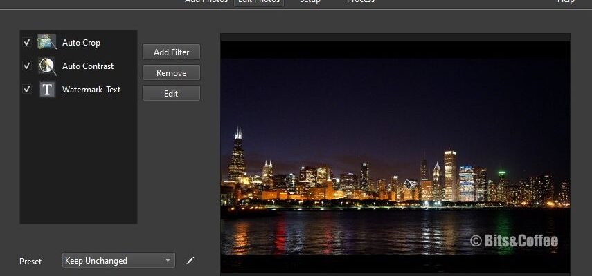Open the Keep Unchanged preset dropdown
592x276 pixels.
[118, 260]
